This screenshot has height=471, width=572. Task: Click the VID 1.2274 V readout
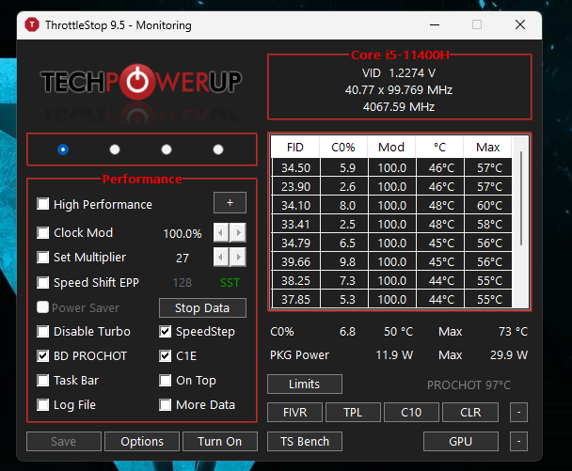399,73
